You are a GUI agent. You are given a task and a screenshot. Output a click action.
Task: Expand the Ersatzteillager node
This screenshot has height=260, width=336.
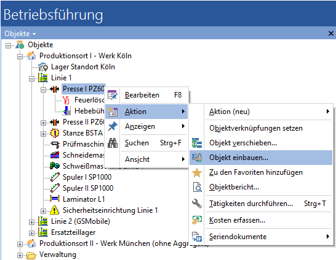click(x=31, y=233)
